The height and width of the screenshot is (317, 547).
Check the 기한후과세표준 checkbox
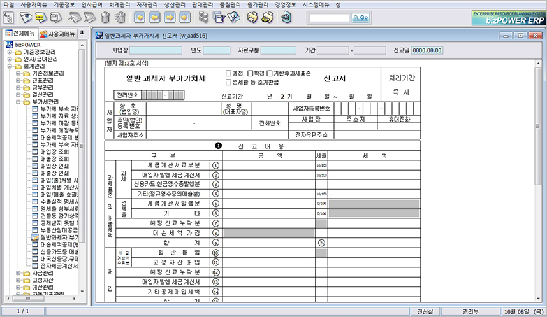click(x=270, y=73)
